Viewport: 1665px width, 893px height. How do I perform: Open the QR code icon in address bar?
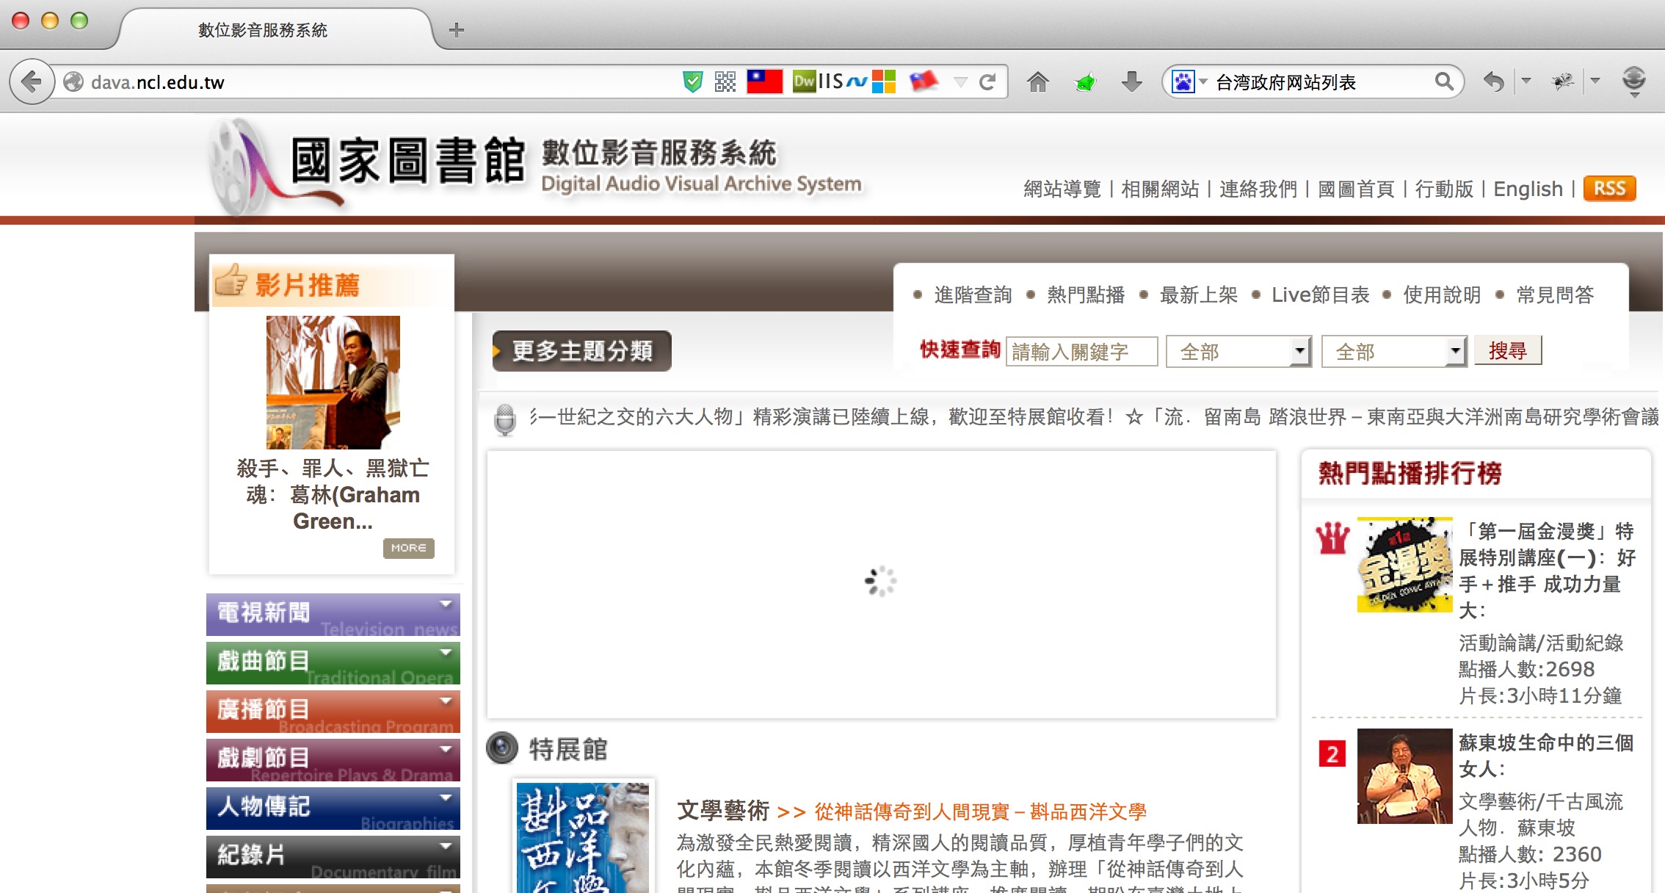point(725,82)
